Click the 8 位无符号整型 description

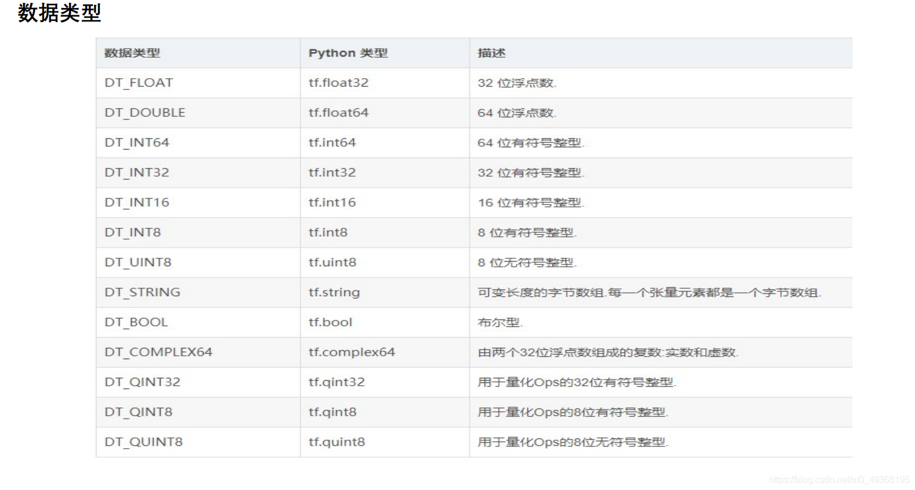click(x=527, y=263)
